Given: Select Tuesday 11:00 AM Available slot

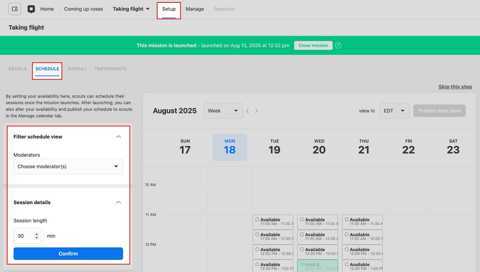Looking at the screenshot, I should [273, 222].
